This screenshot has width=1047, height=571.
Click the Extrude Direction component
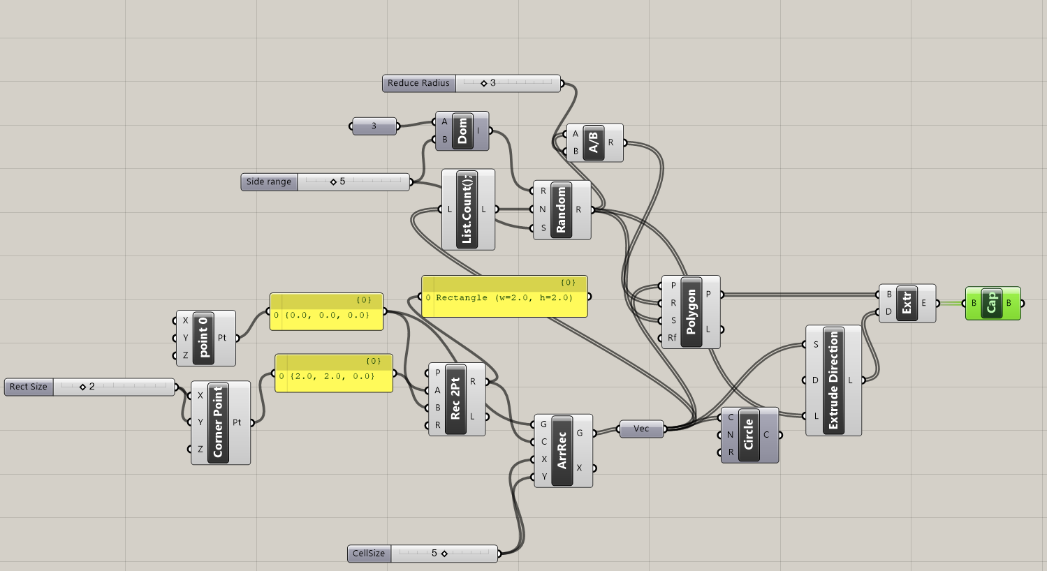click(x=833, y=380)
